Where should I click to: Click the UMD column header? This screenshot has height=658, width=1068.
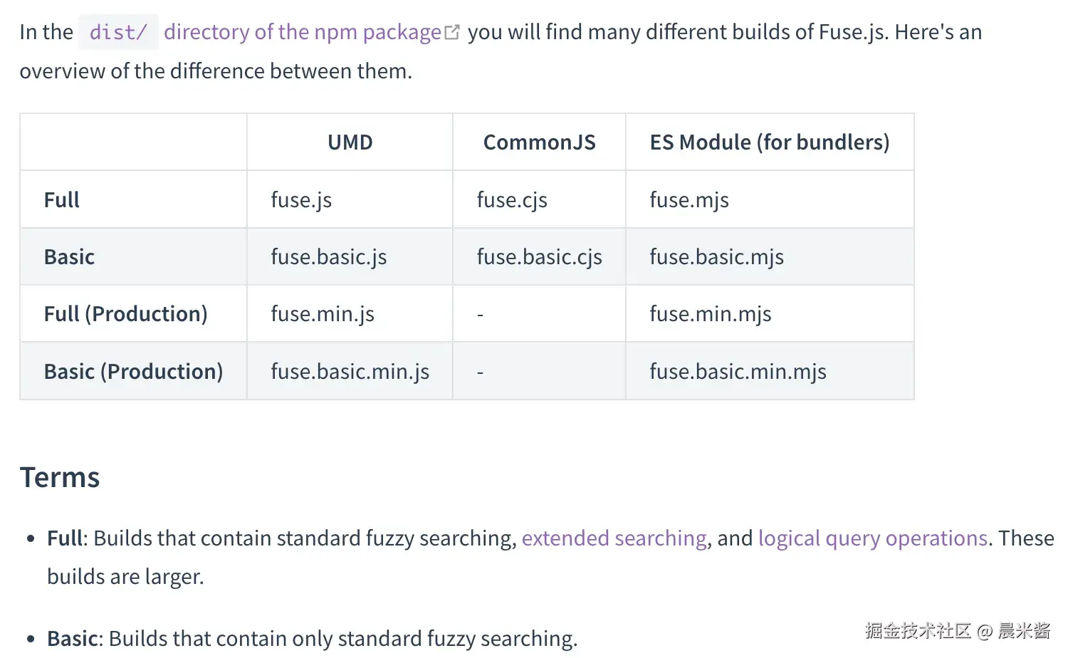tap(350, 142)
